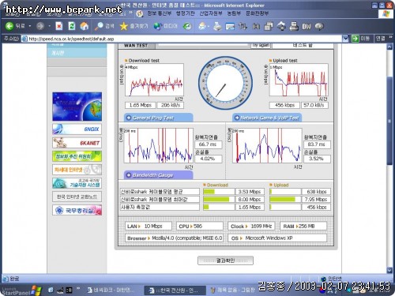Open the 6NGIX banner in the sidebar

point(77,129)
